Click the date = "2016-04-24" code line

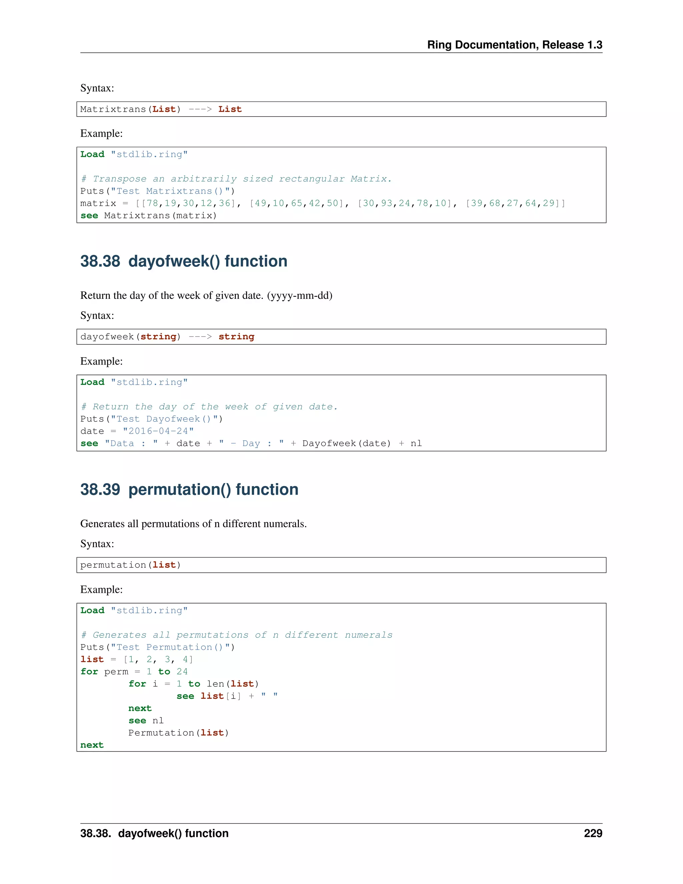137,431
